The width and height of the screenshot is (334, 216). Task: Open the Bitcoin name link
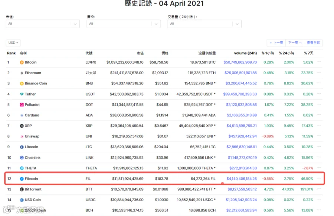point(30,62)
